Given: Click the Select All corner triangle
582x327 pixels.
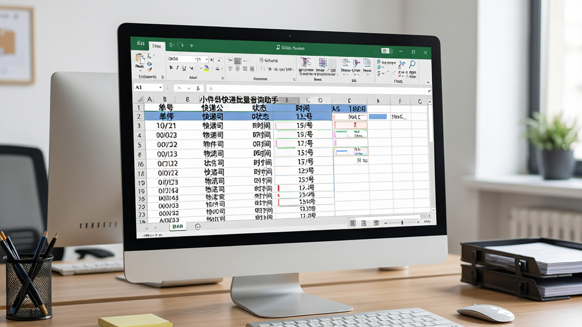Looking at the screenshot, I should click(140, 99).
